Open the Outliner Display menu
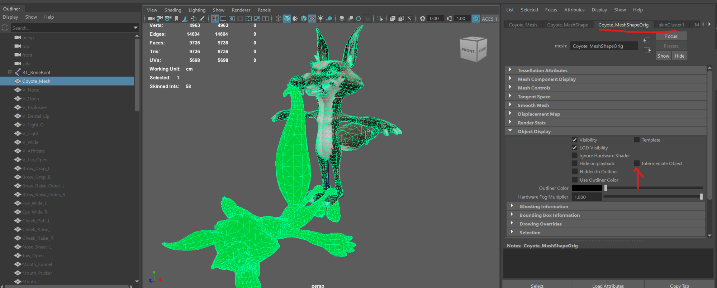 click(x=10, y=17)
